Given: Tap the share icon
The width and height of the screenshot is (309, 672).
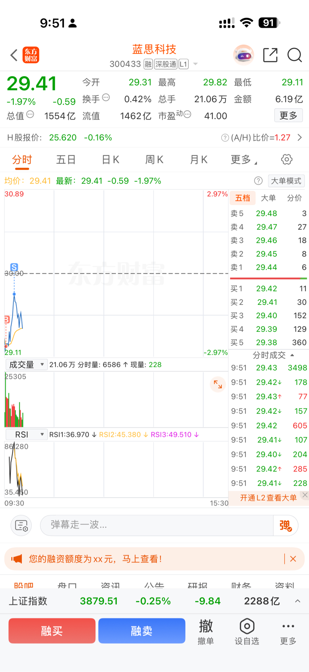Looking at the screenshot, I should (x=270, y=55).
